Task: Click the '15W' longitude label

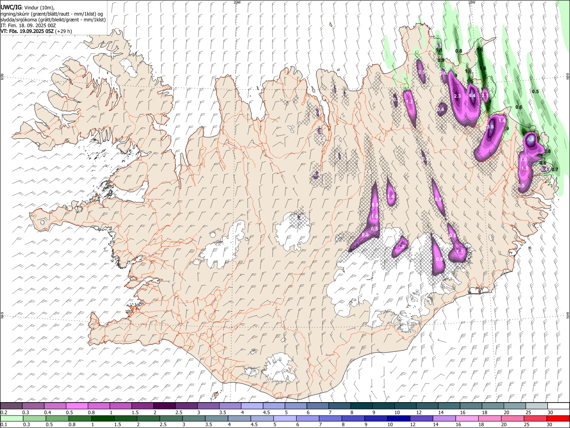Action: click(x=472, y=2)
